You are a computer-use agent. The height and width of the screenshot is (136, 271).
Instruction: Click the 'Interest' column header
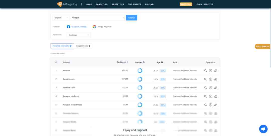click(x=66, y=62)
